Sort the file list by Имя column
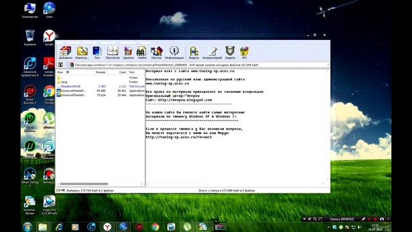This screenshot has height=232, width=412. [60, 72]
